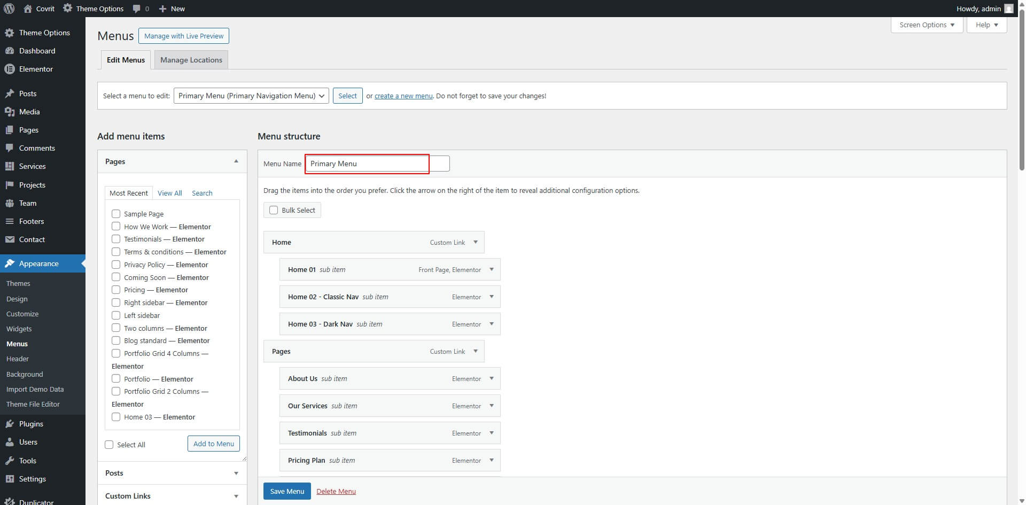Expand the Custom Links panel
The height and width of the screenshot is (505, 1026).
pos(236,496)
